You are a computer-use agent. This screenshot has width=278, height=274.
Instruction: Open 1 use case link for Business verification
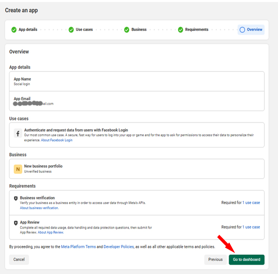click(251, 203)
